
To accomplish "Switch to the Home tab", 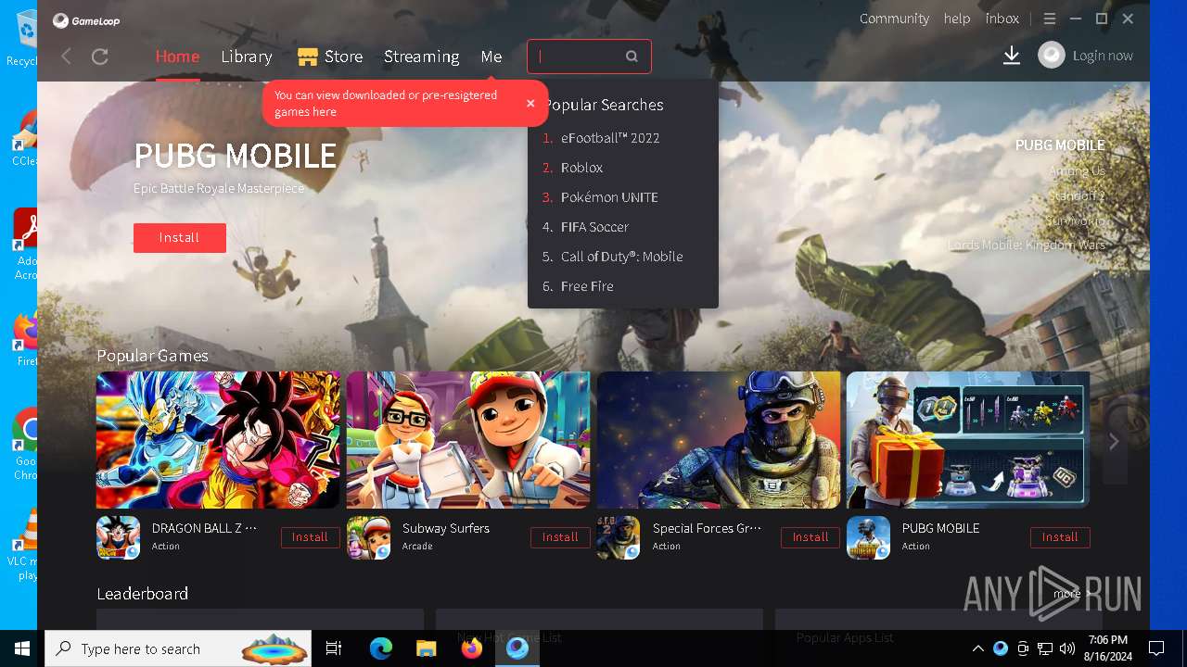I will pos(177,57).
